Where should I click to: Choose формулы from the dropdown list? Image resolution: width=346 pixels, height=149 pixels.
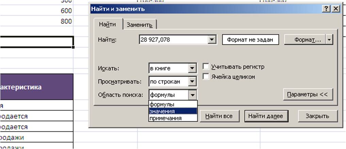[x=162, y=104]
